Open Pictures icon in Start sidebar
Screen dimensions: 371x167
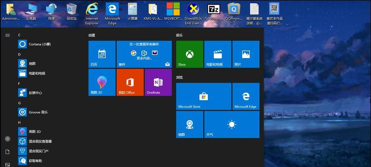[8, 164]
